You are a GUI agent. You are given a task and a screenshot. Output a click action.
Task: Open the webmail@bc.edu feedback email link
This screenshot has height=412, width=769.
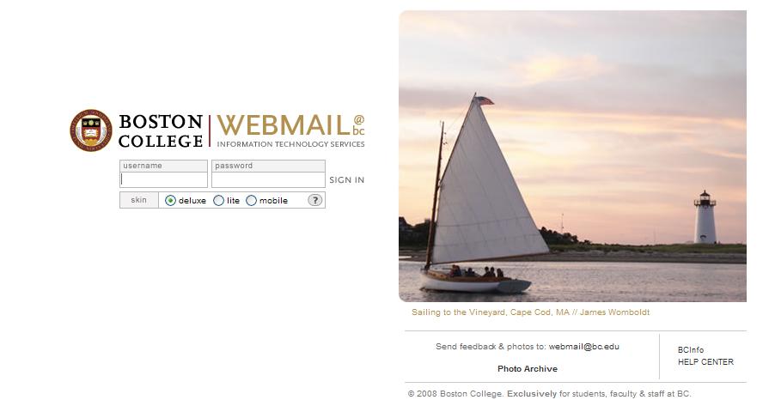(x=583, y=347)
